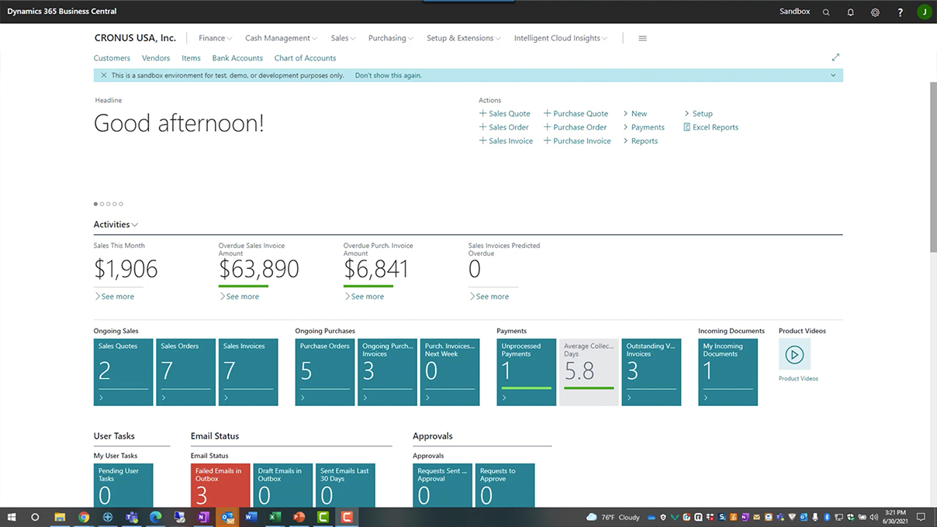Open the Sales Quotes tile
This screenshot has height=527, width=937.
[x=123, y=372]
